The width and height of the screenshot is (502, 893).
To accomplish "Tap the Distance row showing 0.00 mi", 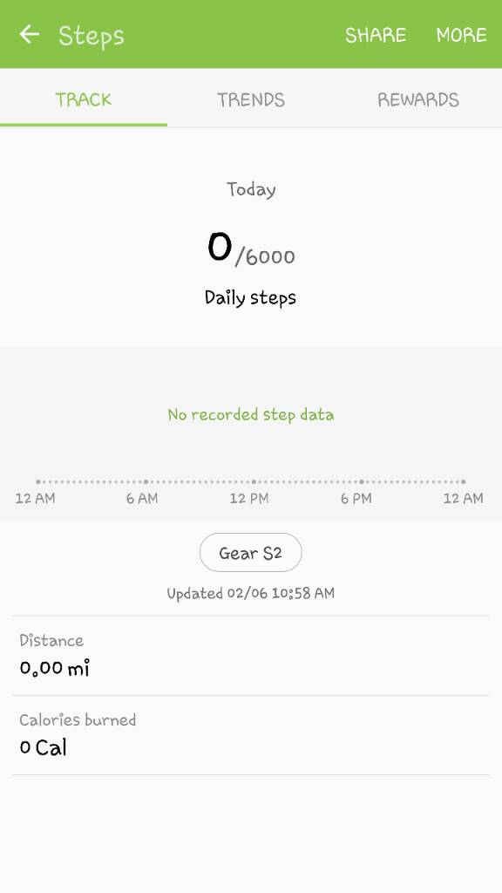I will click(251, 656).
